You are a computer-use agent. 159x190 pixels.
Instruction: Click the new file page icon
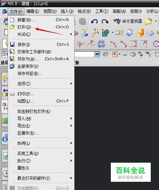pos(12,20)
